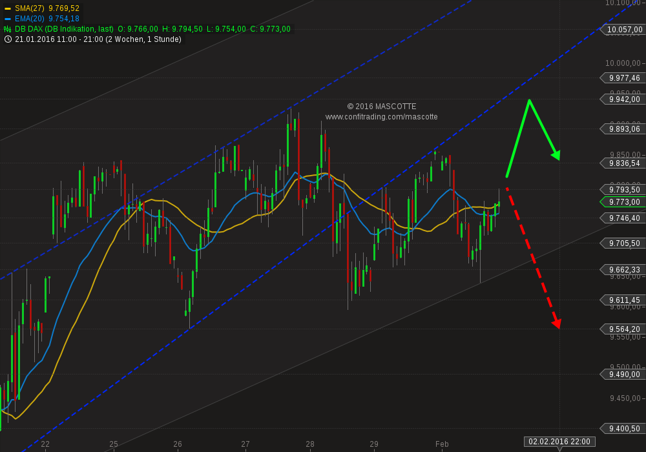The width and height of the screenshot is (646, 452).
Task: Click the 9.746,40 price level tag
Action: coord(622,218)
